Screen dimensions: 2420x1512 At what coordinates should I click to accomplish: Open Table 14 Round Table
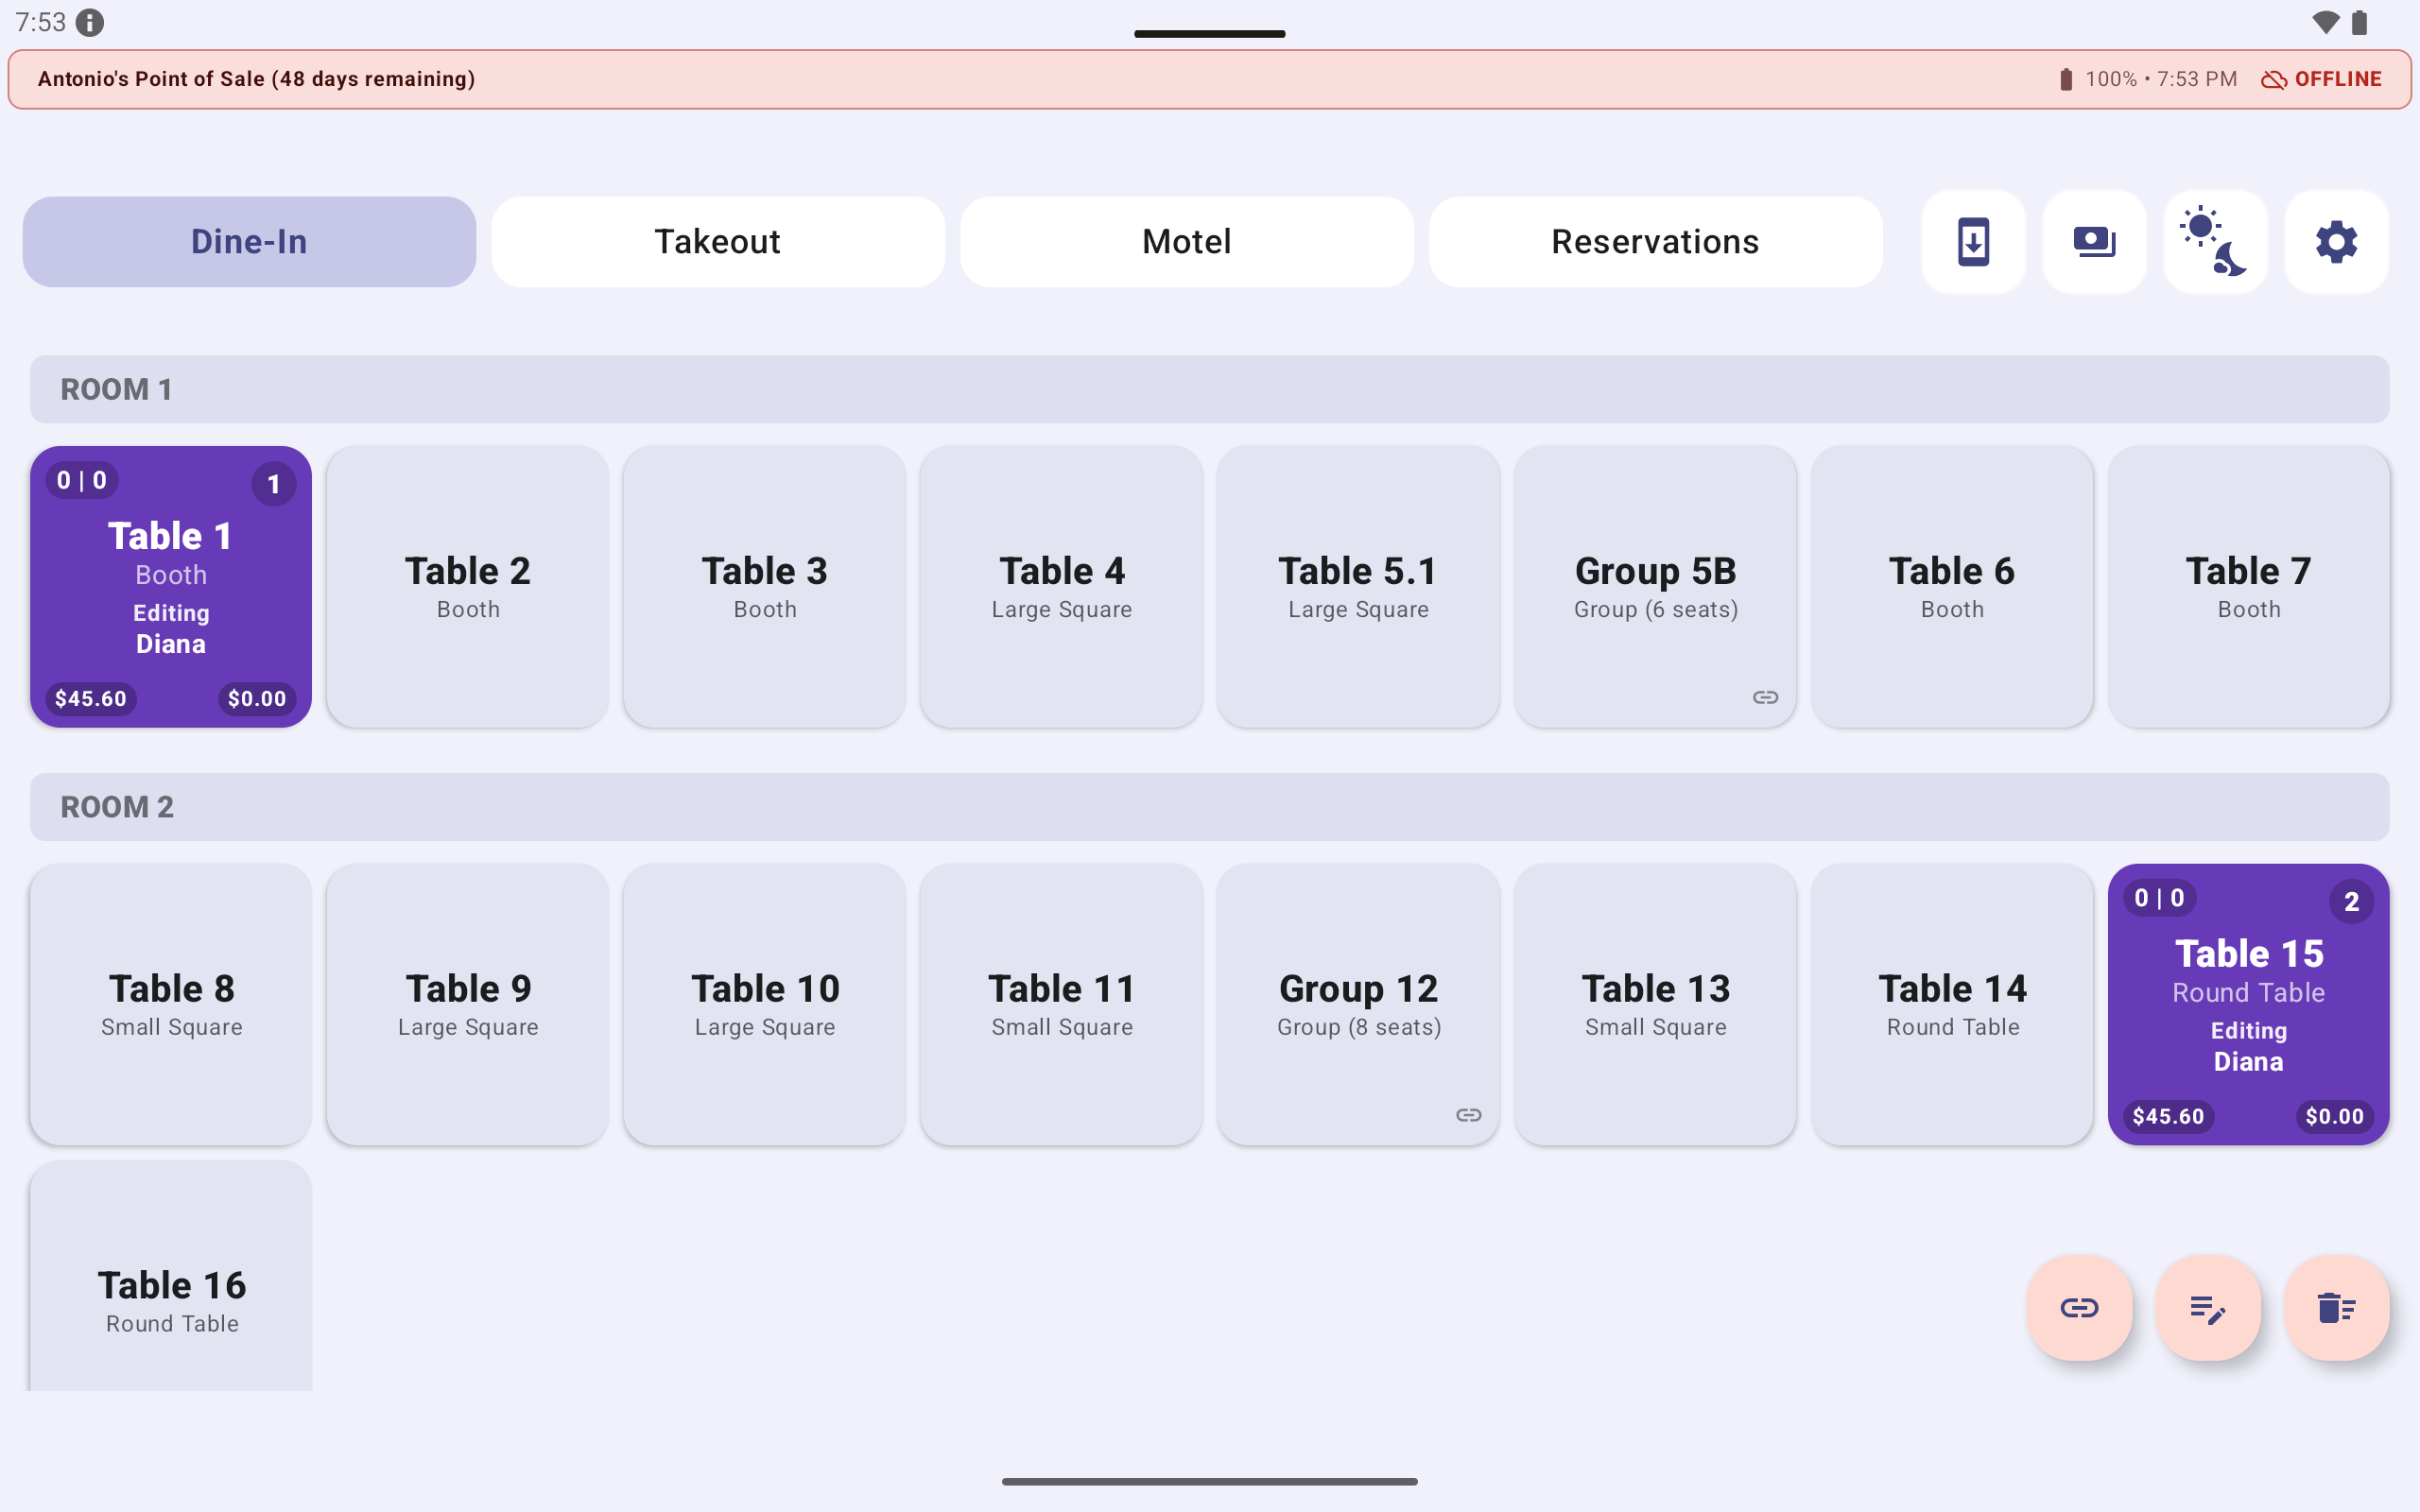1952,1004
